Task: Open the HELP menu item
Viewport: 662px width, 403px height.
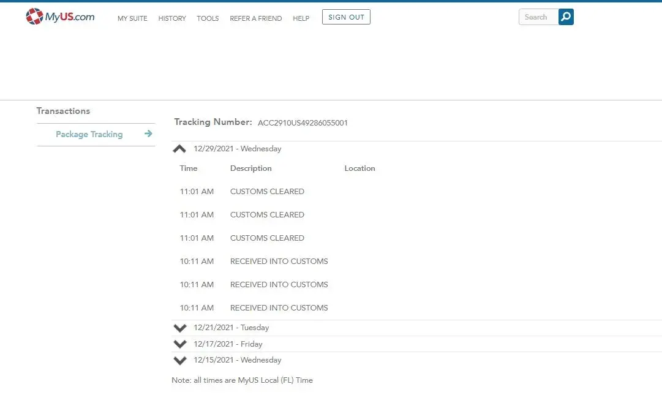Action: pos(301,18)
